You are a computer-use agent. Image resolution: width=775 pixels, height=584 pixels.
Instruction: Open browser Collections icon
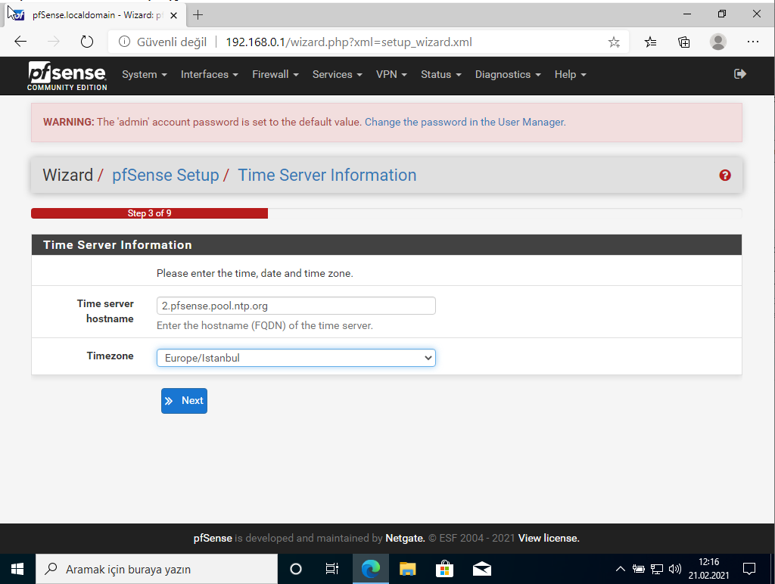click(x=684, y=42)
